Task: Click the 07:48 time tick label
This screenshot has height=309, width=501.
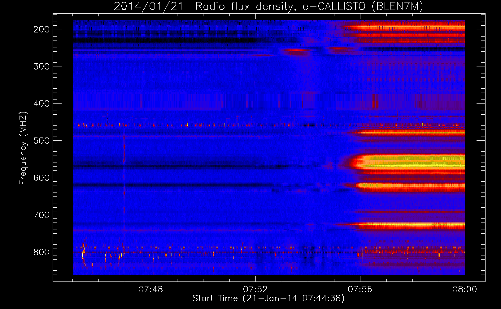Action: 151,290
